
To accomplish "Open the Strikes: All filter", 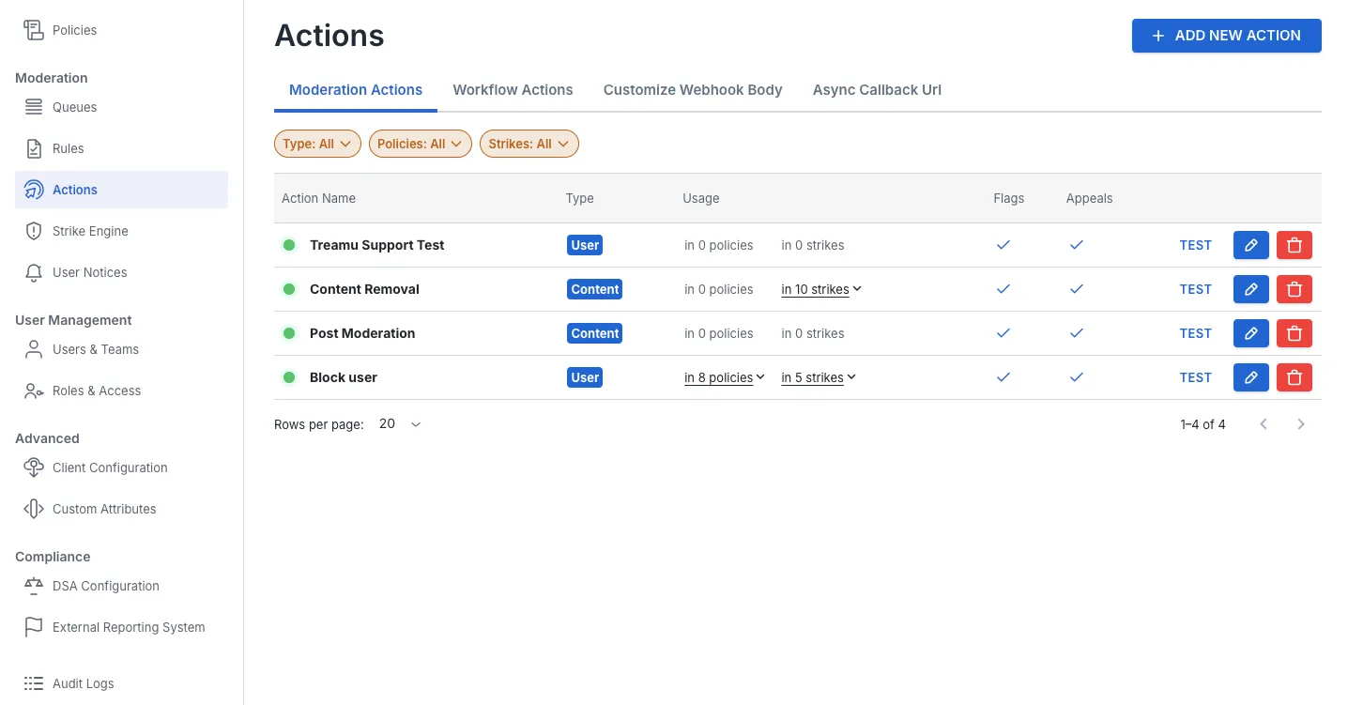I will click(x=529, y=144).
